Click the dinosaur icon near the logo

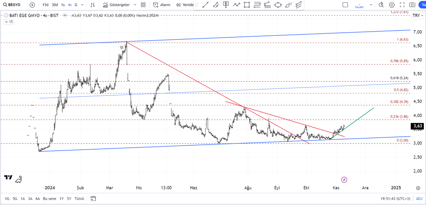(18, 180)
